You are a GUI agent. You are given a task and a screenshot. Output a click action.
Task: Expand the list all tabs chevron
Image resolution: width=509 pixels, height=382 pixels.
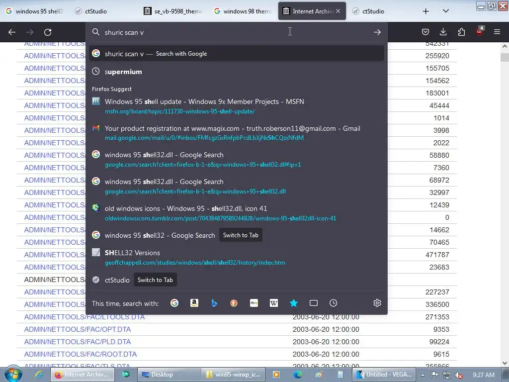446,11
